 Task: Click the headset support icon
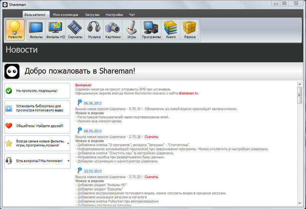point(9,161)
